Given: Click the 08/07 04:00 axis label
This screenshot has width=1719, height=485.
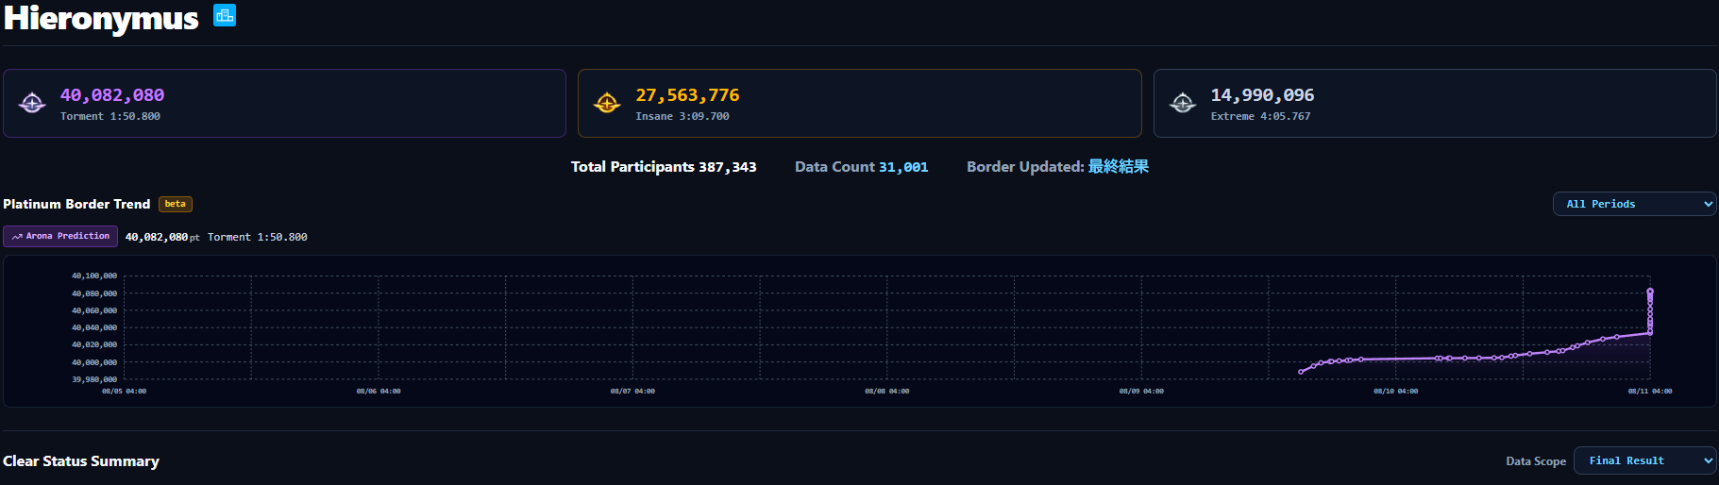Looking at the screenshot, I should [x=632, y=391].
